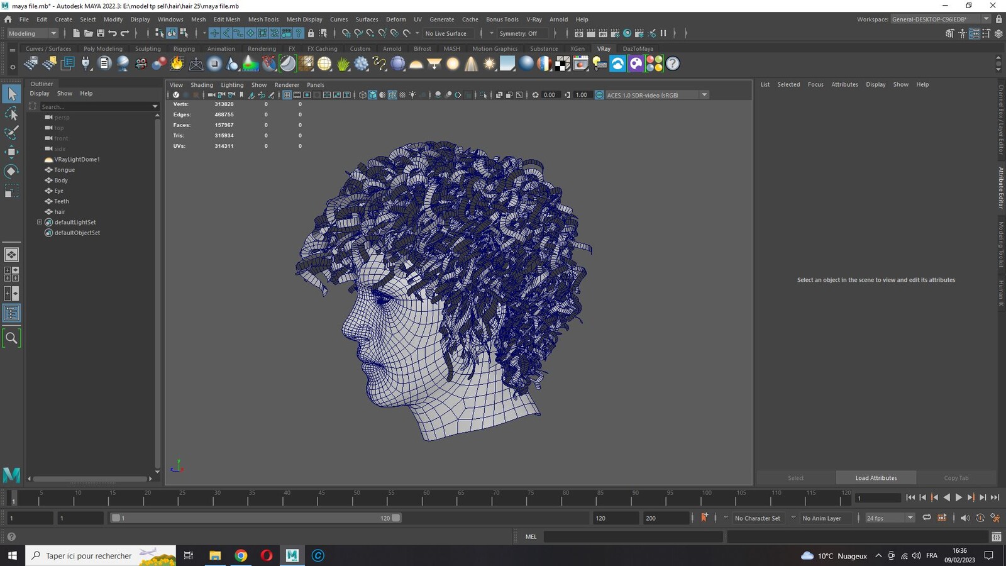
Task: Open the Modeling menu set dropdown
Action: pos(31,33)
